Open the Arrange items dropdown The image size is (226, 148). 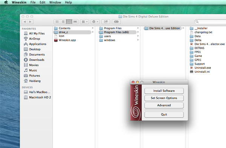coord(85,22)
